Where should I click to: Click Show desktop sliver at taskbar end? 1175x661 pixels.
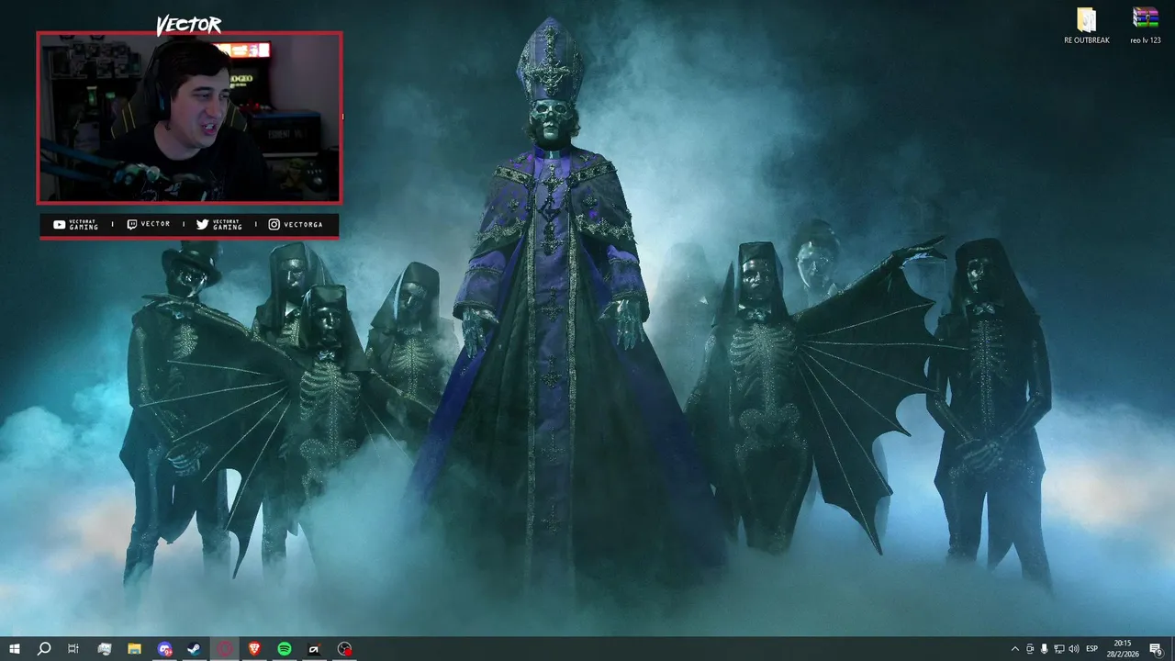(x=1172, y=649)
